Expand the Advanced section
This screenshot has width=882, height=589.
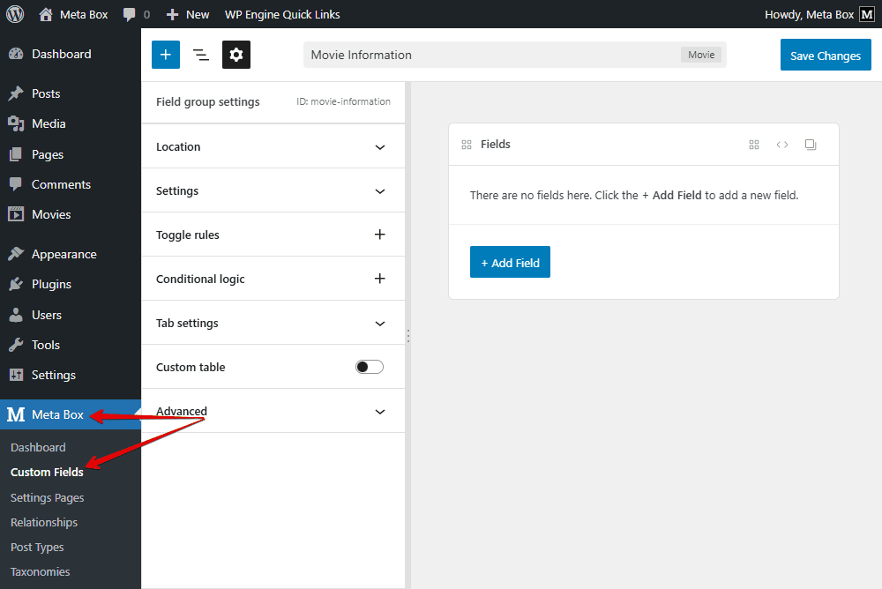coord(380,412)
